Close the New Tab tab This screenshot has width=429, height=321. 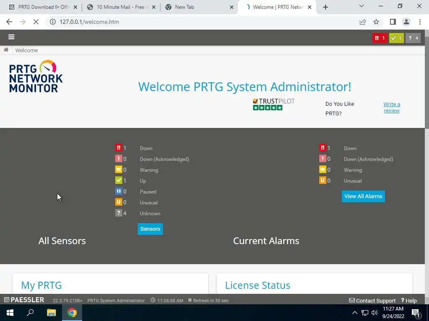pos(231,8)
